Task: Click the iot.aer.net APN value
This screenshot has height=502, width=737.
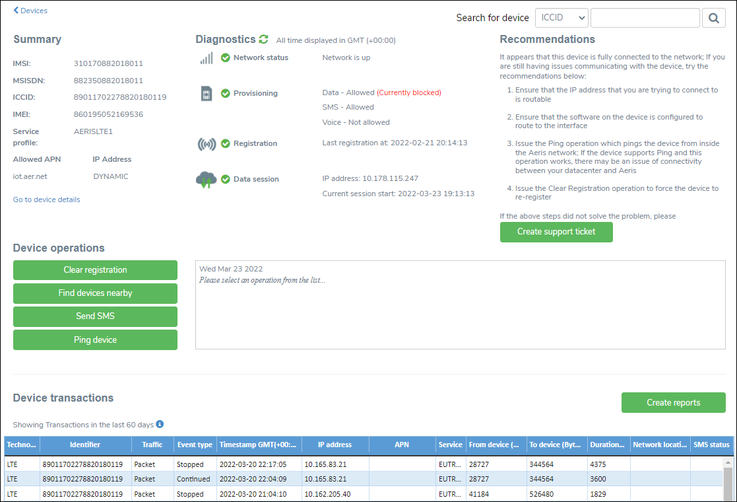Action: pos(30,176)
